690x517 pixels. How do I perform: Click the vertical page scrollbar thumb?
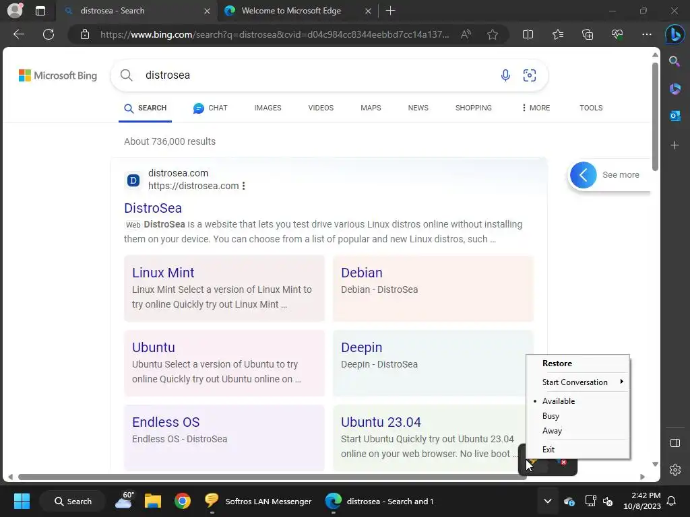coord(655,116)
